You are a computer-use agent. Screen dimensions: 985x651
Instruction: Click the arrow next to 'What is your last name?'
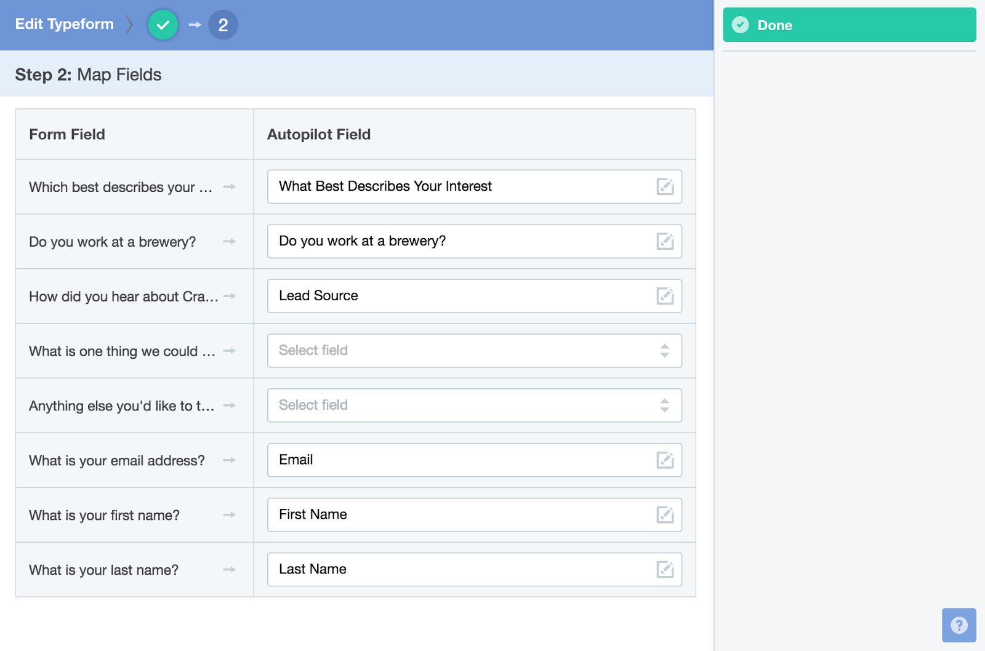[230, 570]
